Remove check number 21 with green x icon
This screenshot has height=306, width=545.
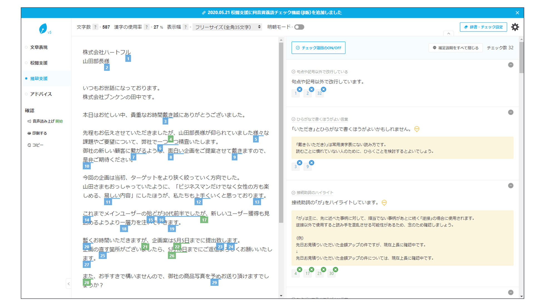coord(323,270)
